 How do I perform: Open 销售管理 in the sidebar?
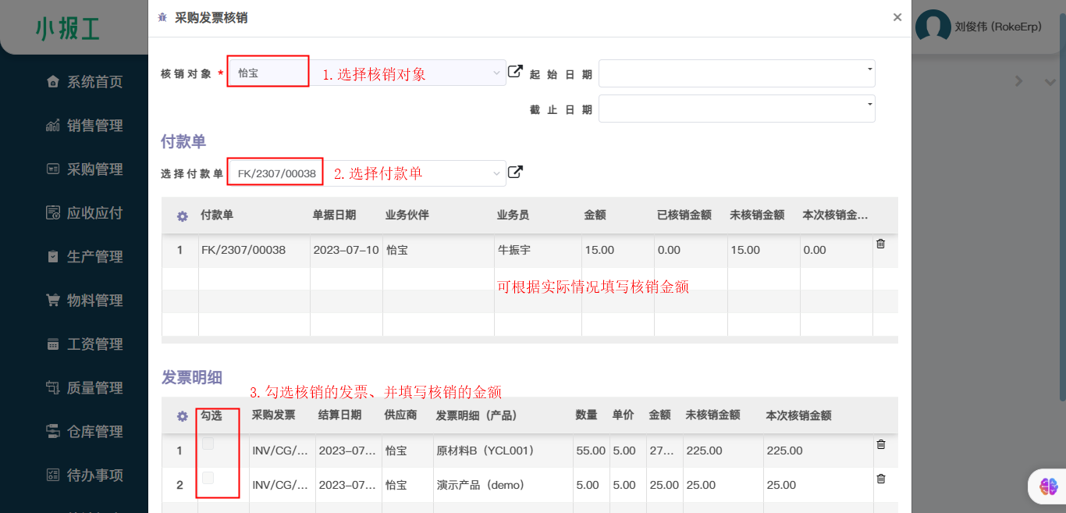tap(94, 126)
